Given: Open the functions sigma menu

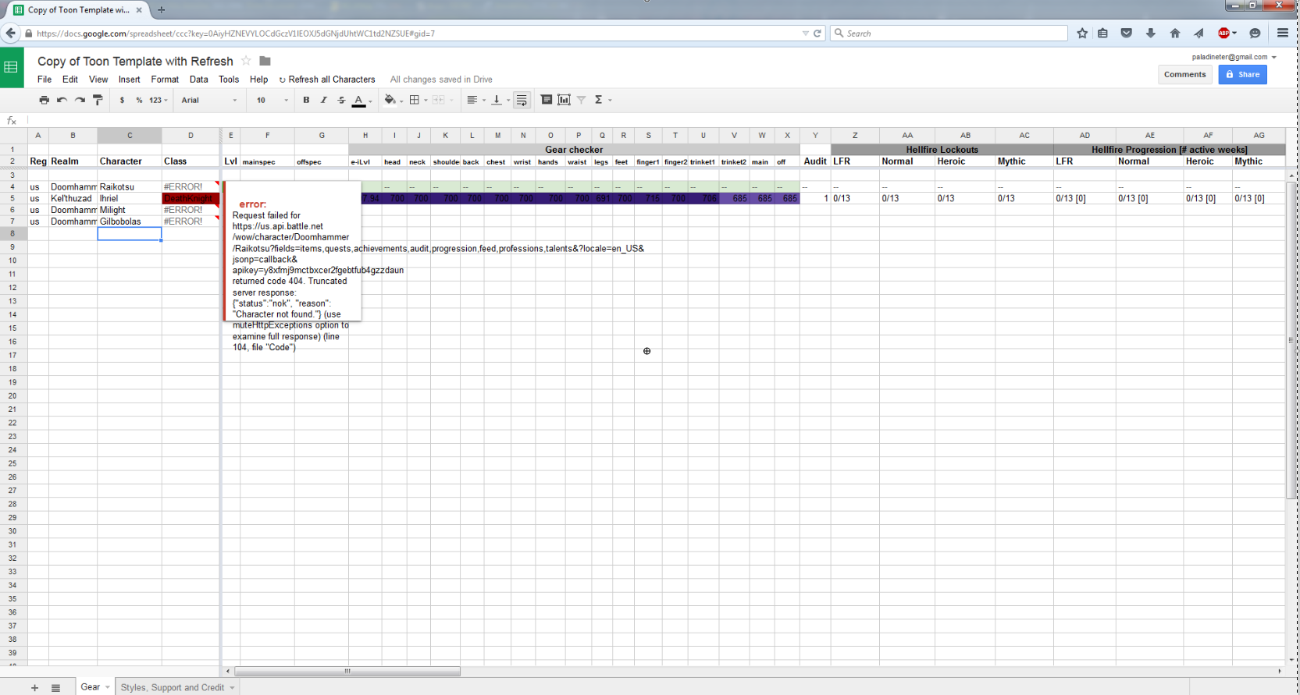Looking at the screenshot, I should click(x=603, y=100).
